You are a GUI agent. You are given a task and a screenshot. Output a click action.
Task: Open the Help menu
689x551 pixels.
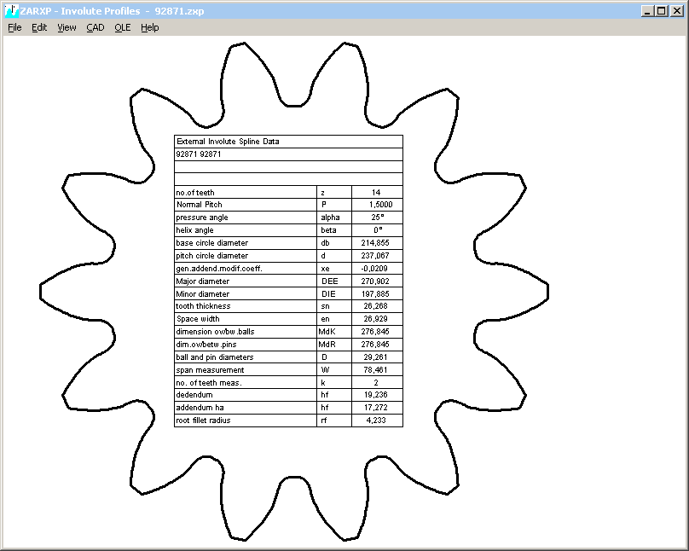tap(150, 27)
